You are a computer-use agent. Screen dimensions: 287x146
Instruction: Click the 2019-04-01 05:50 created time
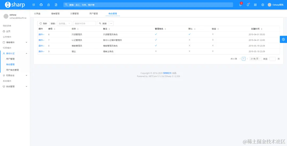(x=257, y=34)
